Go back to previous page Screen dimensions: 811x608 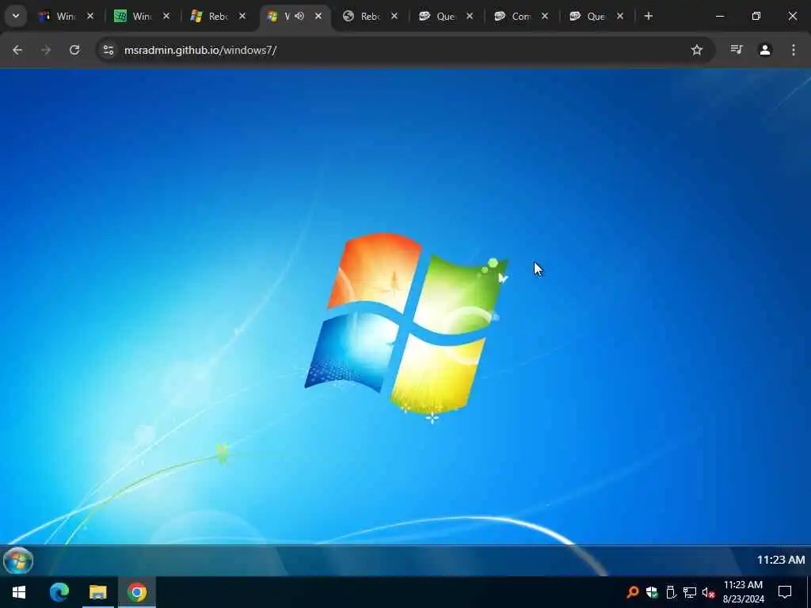17,50
